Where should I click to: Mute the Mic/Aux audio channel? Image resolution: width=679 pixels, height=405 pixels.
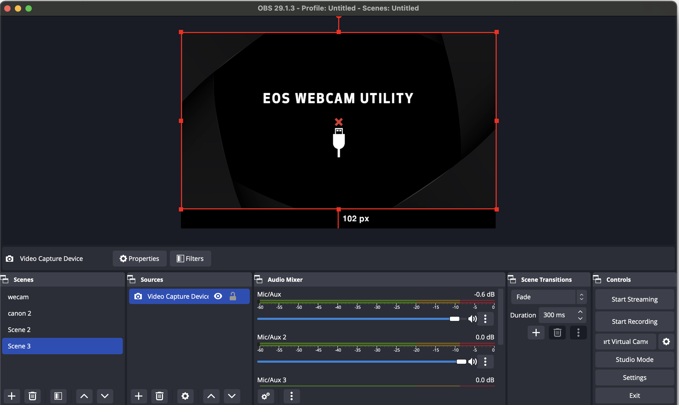472,319
